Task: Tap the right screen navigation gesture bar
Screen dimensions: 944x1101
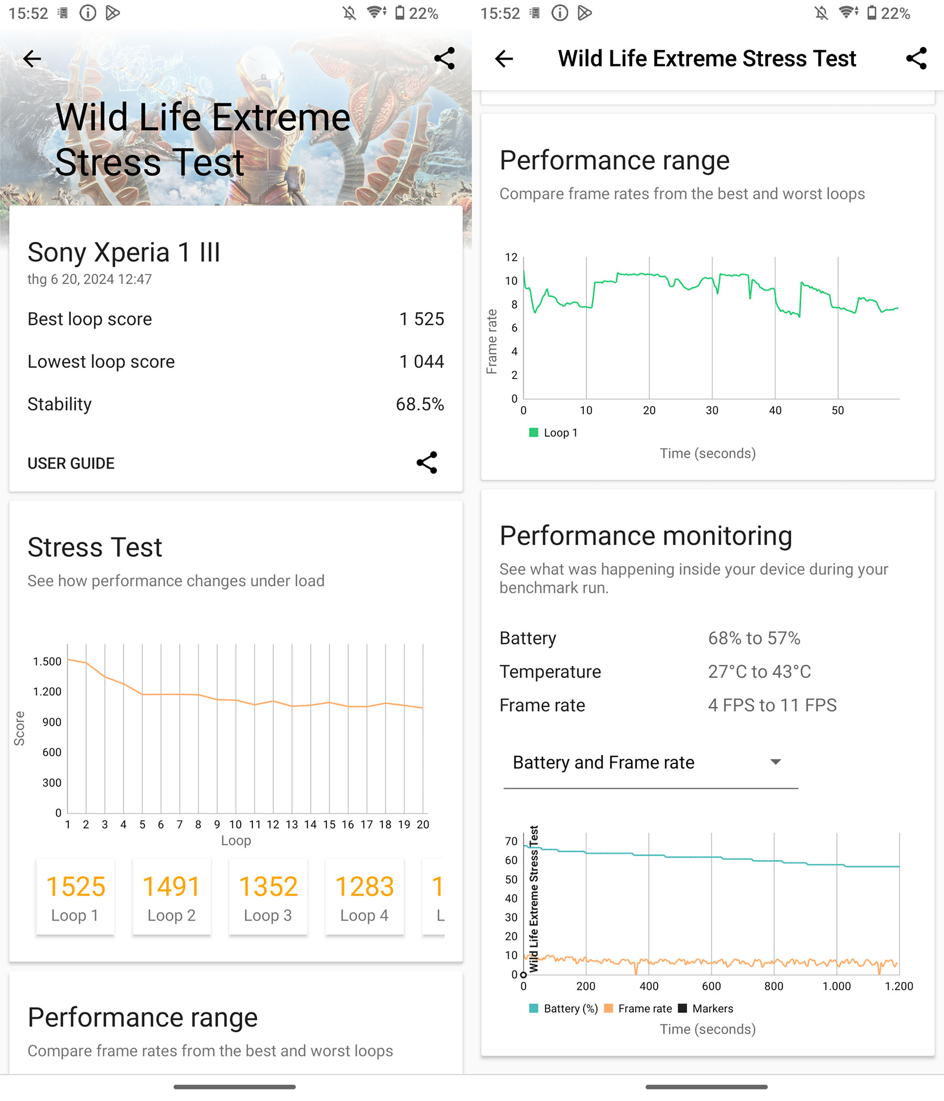Action: tap(706, 1087)
